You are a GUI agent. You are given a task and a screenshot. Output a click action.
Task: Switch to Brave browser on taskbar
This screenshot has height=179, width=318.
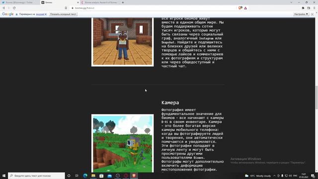tap(134, 176)
